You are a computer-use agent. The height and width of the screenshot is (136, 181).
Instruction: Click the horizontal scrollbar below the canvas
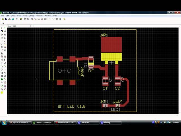[93, 115]
